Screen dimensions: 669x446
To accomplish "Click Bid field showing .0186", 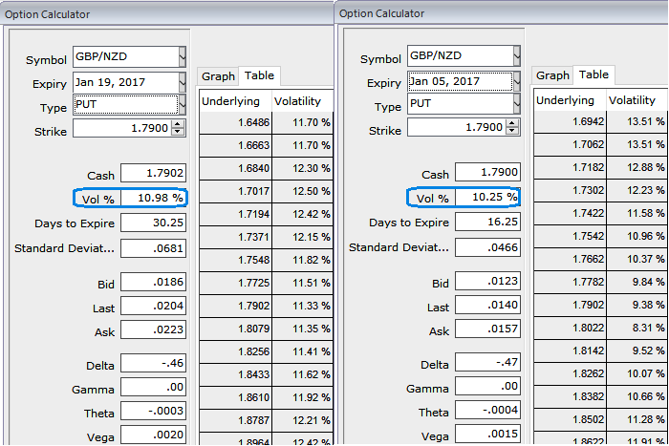I will tap(153, 282).
